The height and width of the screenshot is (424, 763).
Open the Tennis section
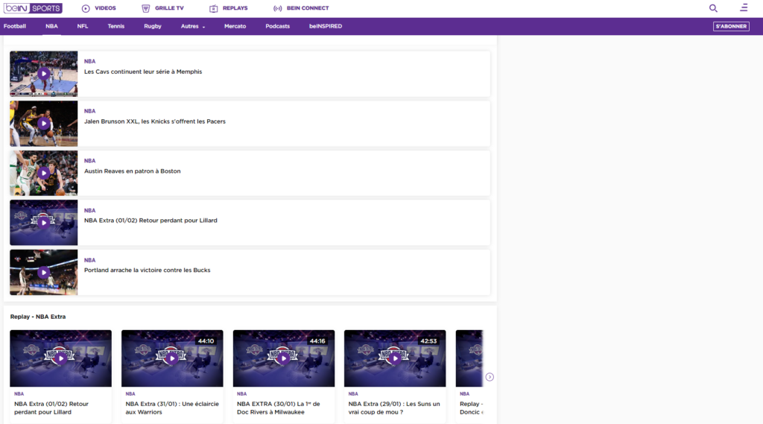tap(115, 26)
